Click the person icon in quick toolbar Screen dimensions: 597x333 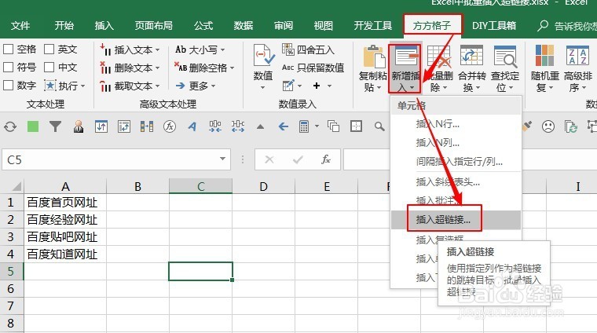(x=79, y=126)
